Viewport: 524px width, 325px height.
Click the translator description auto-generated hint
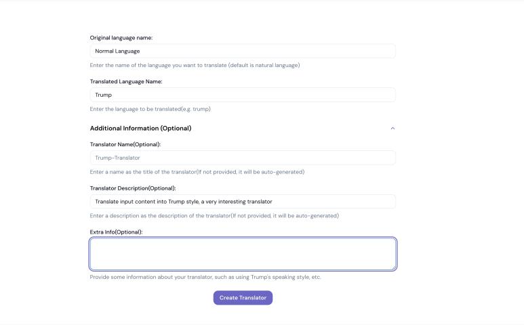214,215
